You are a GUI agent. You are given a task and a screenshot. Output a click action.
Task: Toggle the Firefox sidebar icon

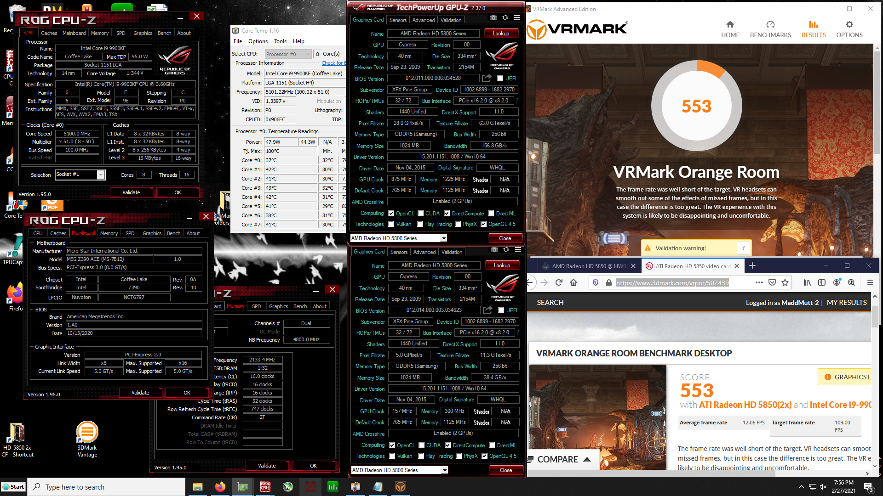click(x=822, y=282)
